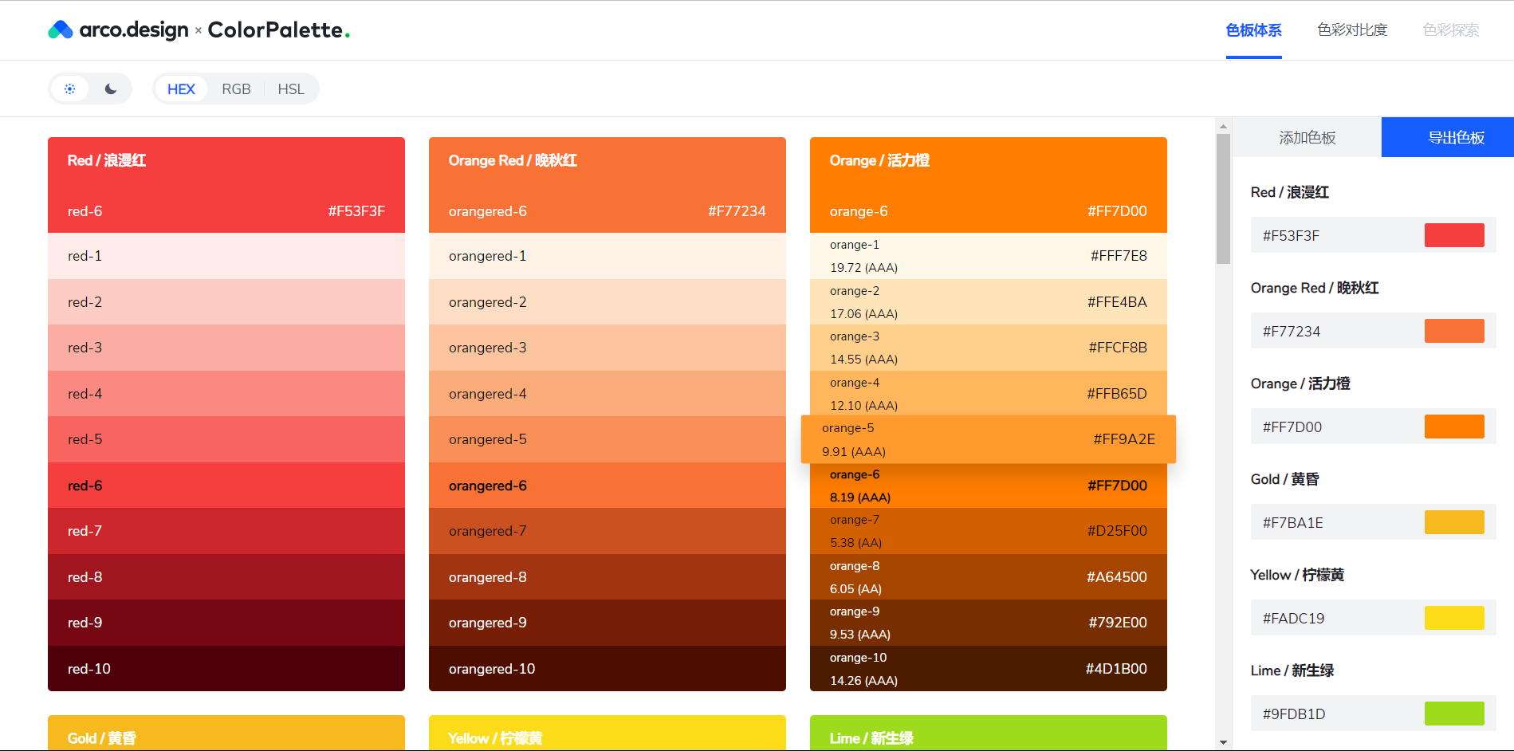Screen dimensions: 1514x751
Task: Select the orangered-7 color row
Action: pos(608,531)
